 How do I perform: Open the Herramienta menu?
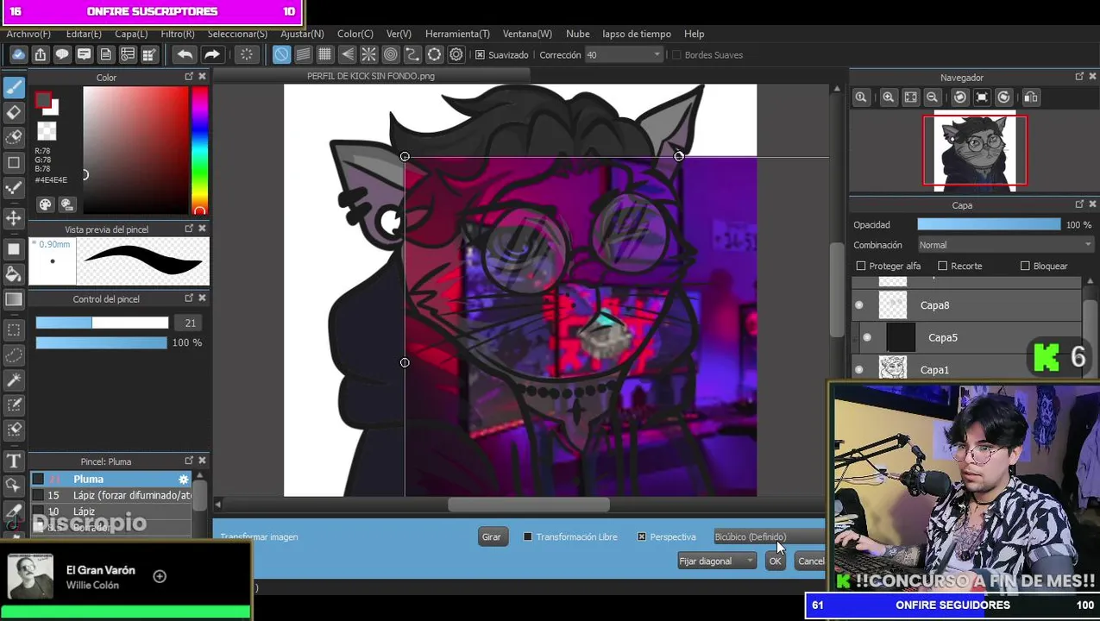coord(457,34)
